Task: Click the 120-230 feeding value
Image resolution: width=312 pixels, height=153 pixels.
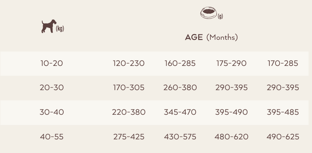Action: (x=129, y=64)
